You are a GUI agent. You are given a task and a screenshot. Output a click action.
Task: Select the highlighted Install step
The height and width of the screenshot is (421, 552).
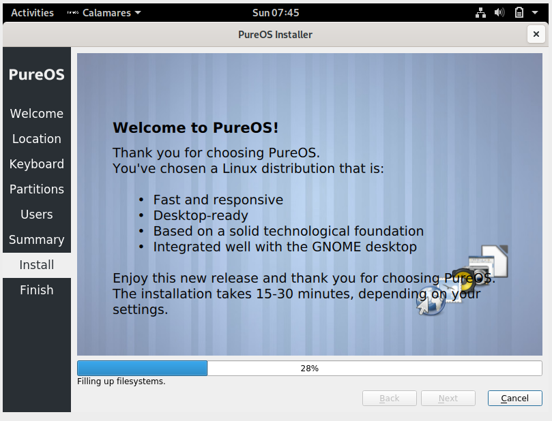click(36, 264)
